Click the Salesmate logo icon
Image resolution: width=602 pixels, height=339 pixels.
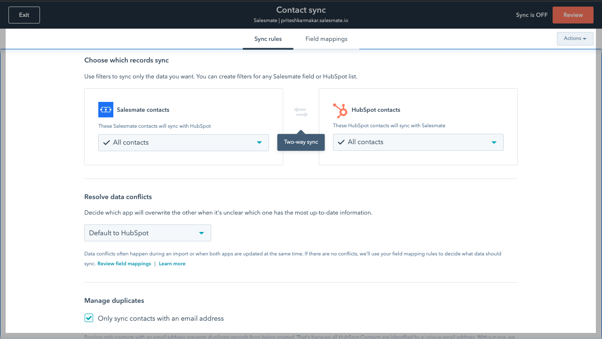tap(106, 109)
